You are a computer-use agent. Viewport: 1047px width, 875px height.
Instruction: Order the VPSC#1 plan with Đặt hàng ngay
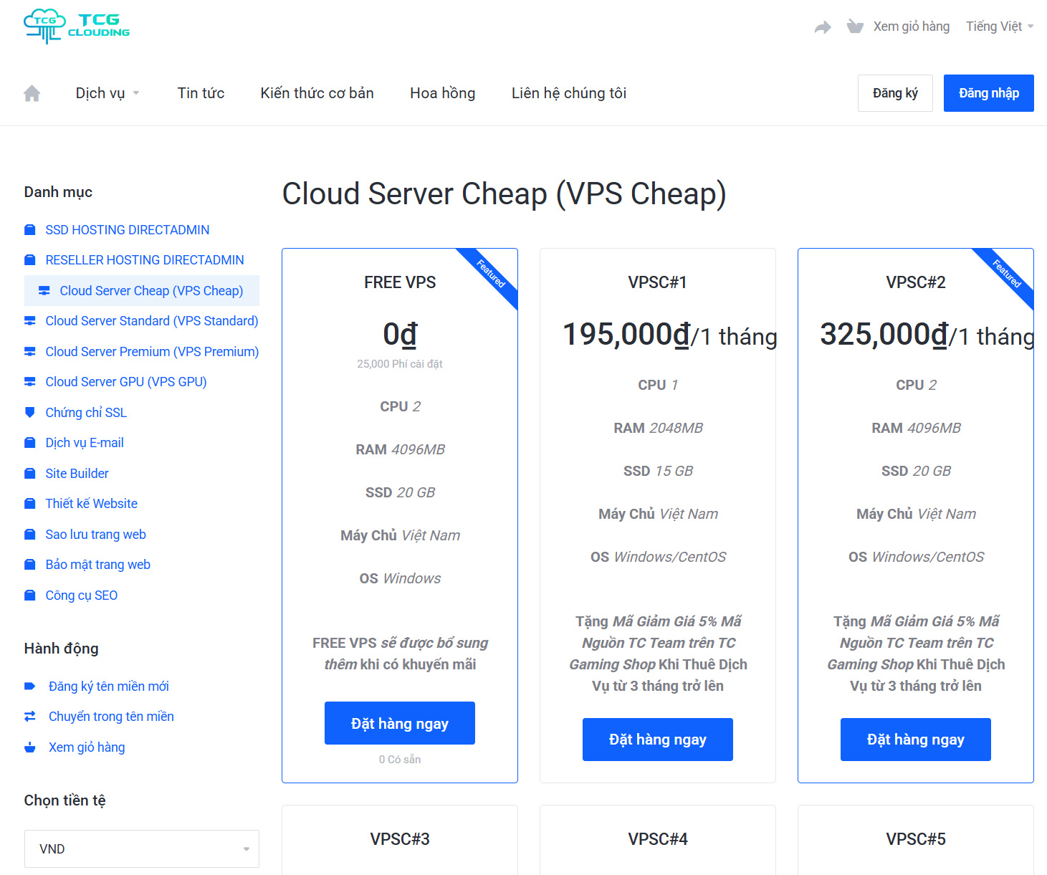[x=657, y=740]
